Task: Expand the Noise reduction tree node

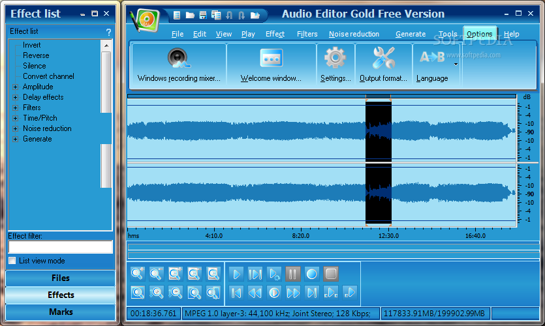Action: tap(15, 128)
